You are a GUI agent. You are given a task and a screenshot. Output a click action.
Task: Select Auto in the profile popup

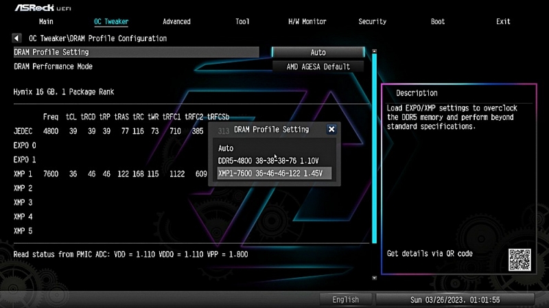pos(226,148)
